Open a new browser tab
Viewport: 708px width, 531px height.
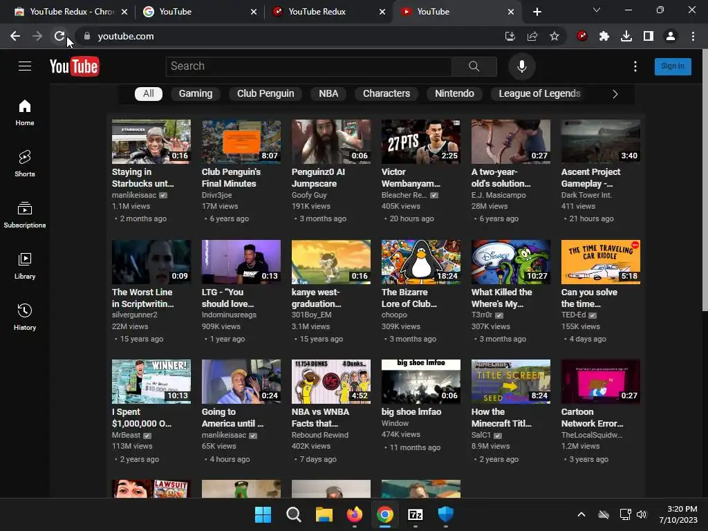click(537, 12)
